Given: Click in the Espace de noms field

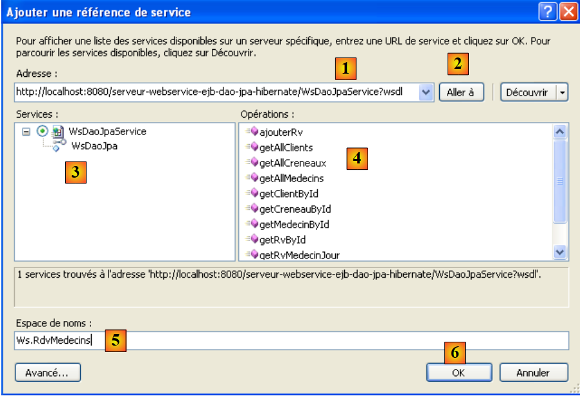Looking at the screenshot, I should pos(323,340).
